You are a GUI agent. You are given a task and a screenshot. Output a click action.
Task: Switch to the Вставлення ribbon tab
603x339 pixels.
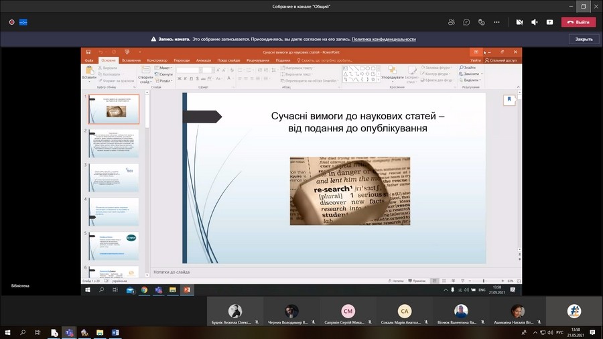131,60
